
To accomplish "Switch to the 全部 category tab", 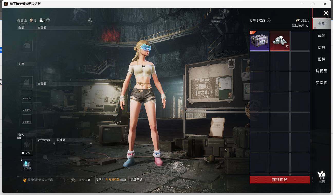I will coord(321,24).
